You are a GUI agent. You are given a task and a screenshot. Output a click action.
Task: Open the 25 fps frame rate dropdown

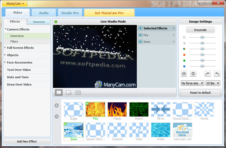[x=213, y=83]
